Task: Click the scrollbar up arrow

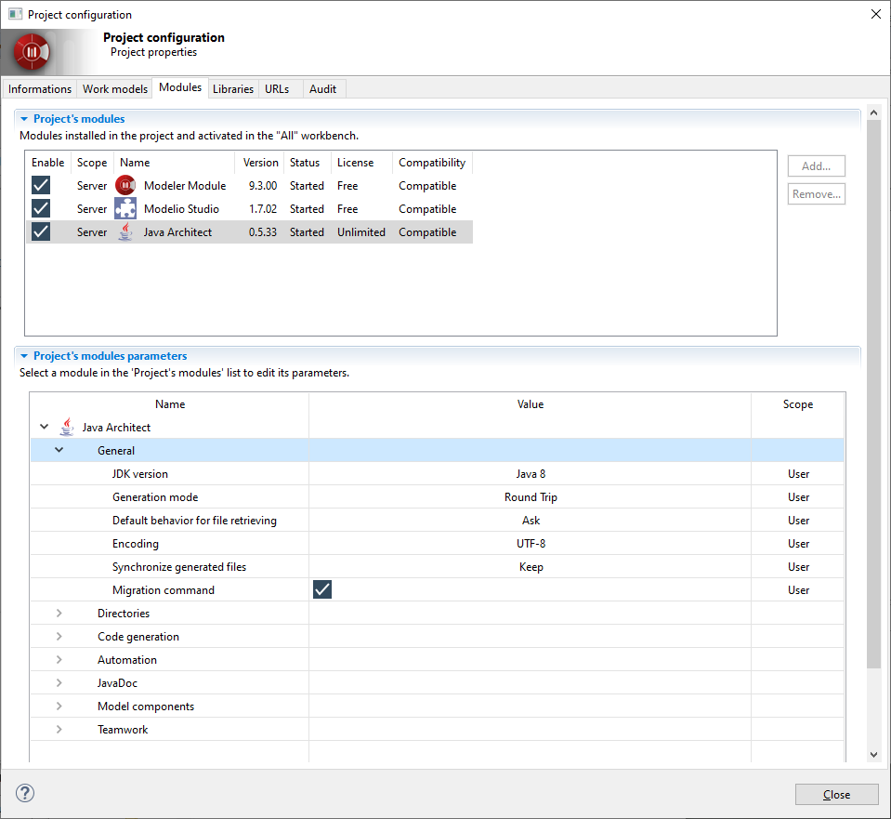Action: (x=874, y=112)
